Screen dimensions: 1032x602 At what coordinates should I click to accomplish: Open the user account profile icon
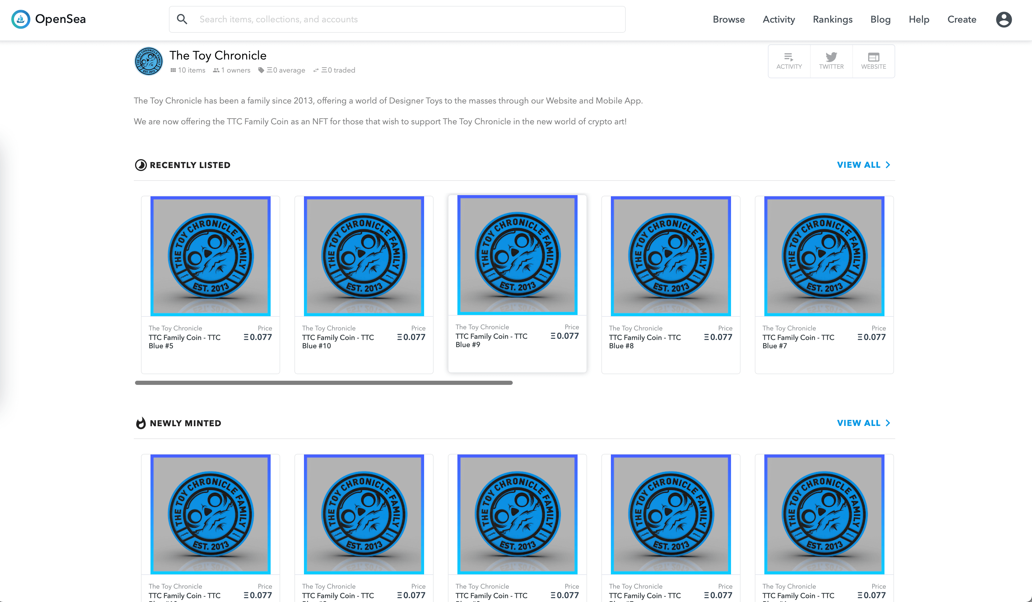coord(1004,19)
